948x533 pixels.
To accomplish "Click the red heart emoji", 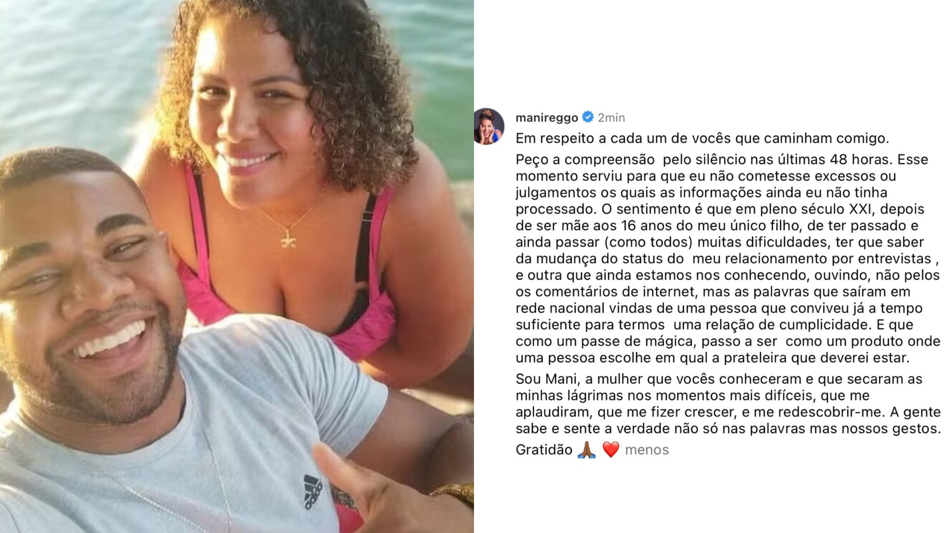I will click(x=611, y=450).
